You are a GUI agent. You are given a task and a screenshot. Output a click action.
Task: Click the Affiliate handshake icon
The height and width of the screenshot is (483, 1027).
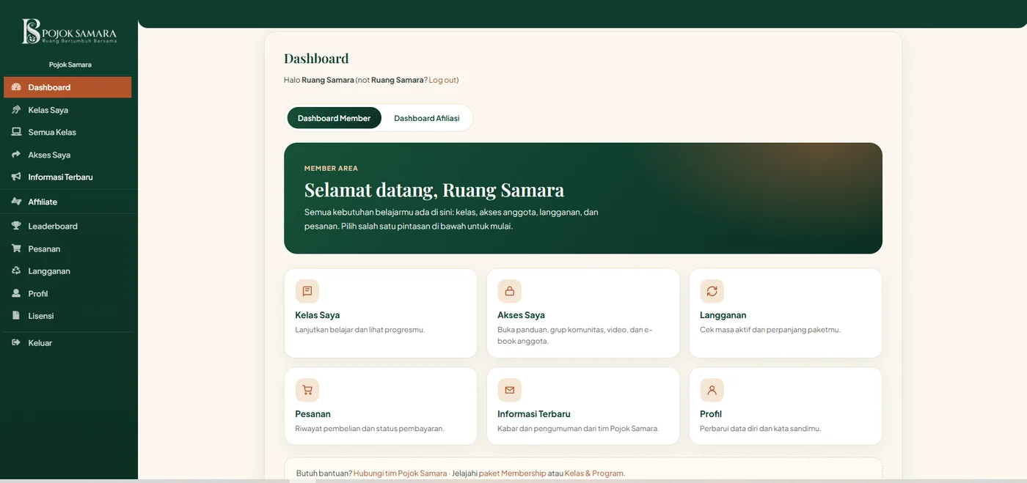tap(16, 202)
